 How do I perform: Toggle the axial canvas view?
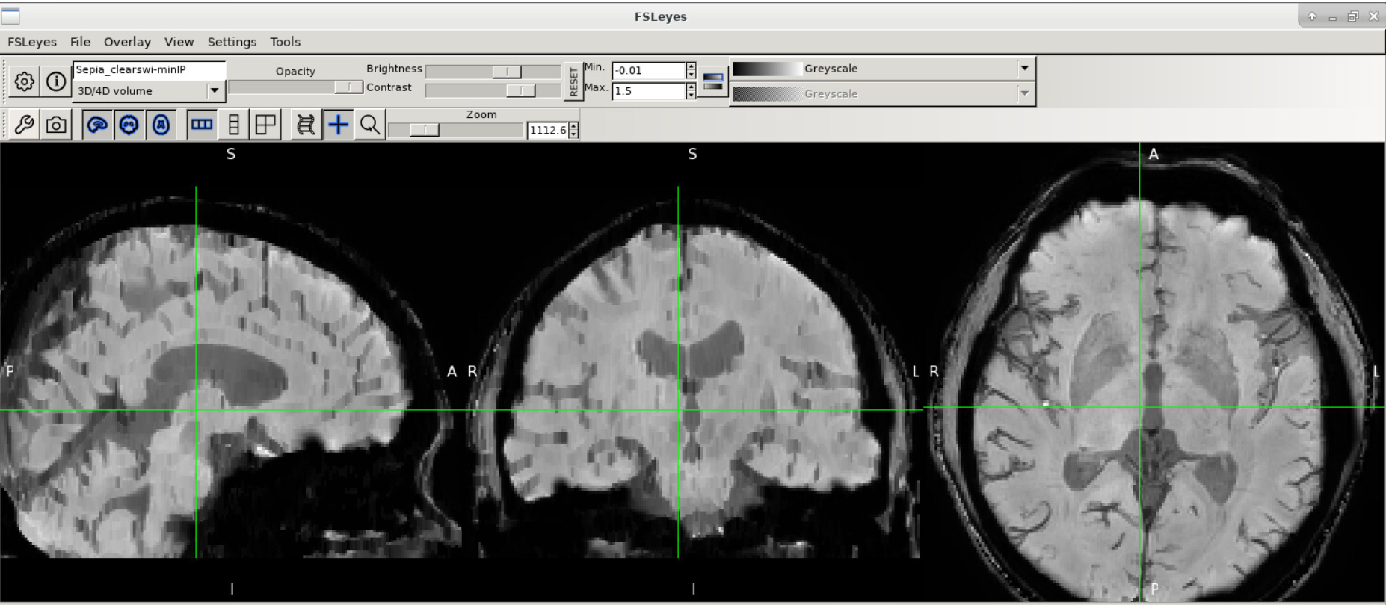click(161, 125)
